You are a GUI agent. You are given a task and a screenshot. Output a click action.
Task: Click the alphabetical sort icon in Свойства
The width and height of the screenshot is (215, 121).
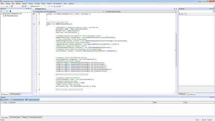[x=182, y=14]
